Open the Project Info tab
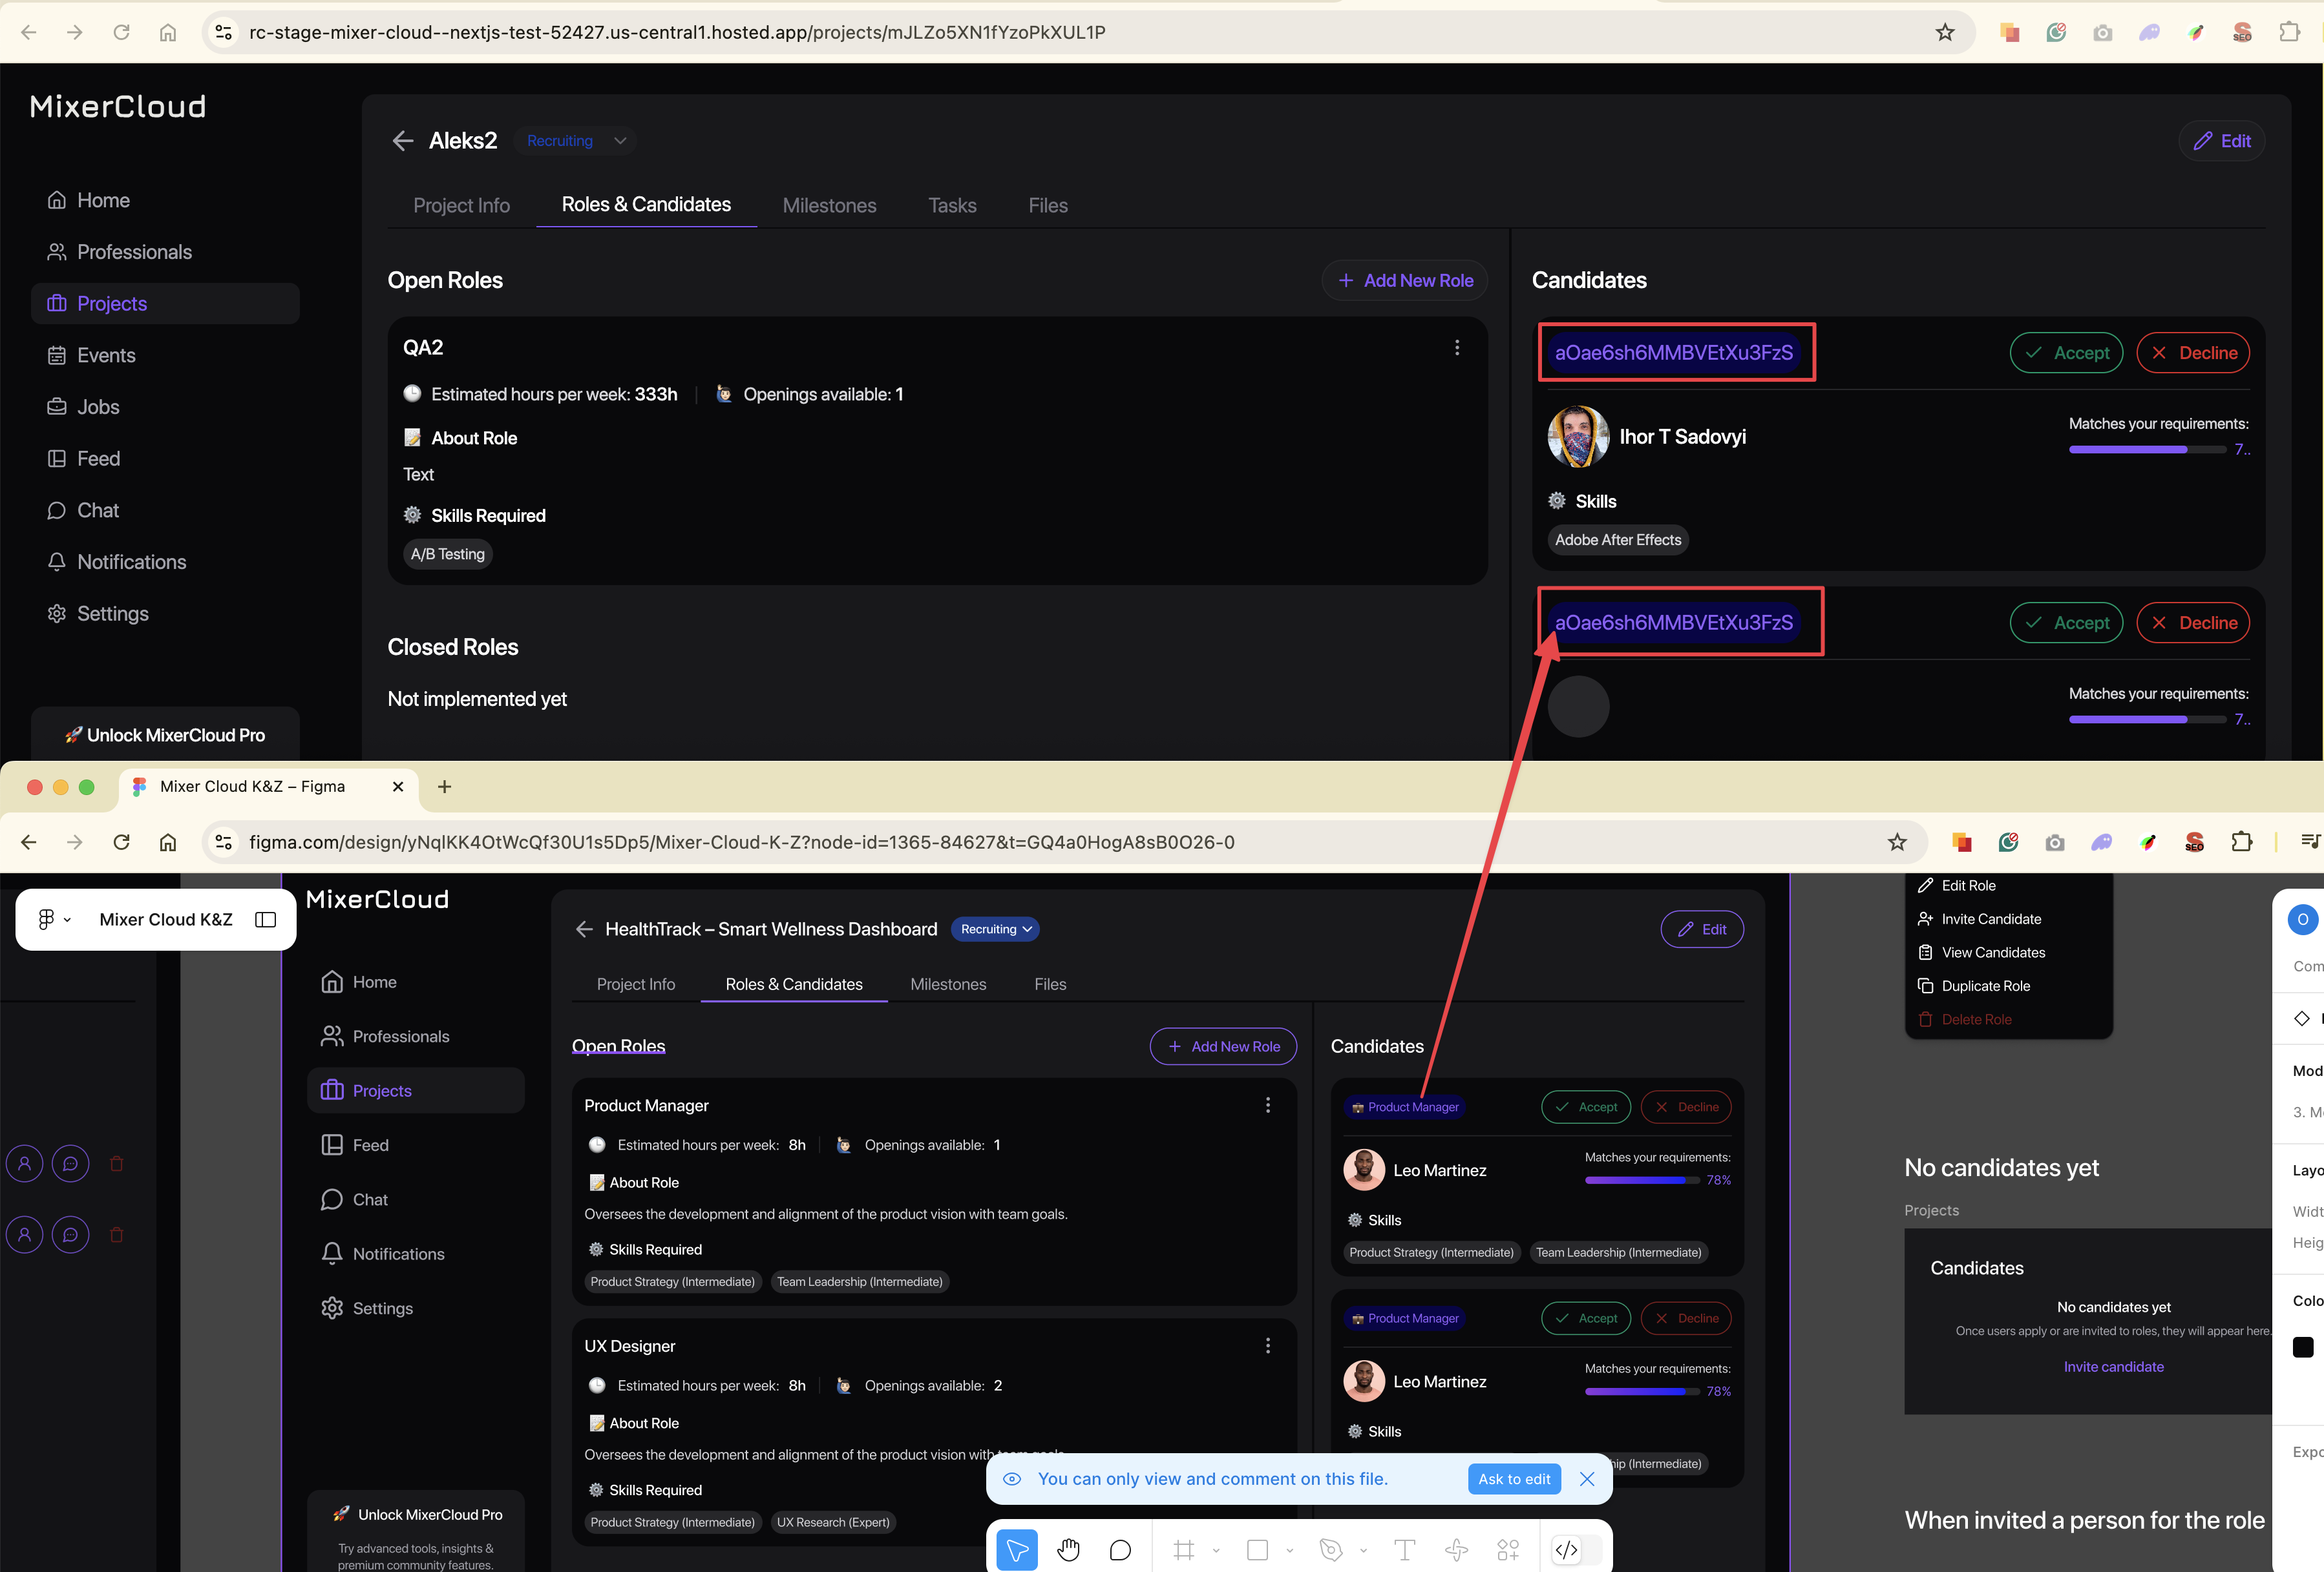The height and width of the screenshot is (1572, 2324). click(x=461, y=205)
